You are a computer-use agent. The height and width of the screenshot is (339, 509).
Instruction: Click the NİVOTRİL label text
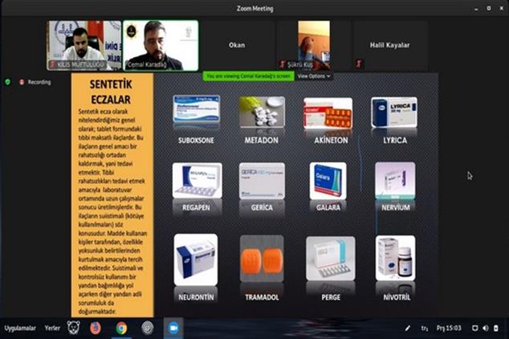pyautogui.click(x=397, y=297)
